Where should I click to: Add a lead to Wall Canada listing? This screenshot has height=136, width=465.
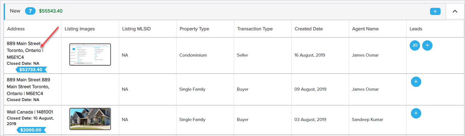pos(416,113)
